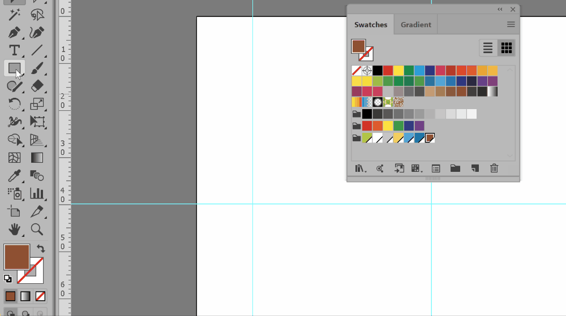Select the Hand tool
566x316 pixels.
(15, 229)
